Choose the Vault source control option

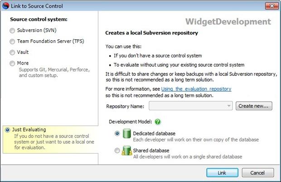pyautogui.click(x=12, y=52)
